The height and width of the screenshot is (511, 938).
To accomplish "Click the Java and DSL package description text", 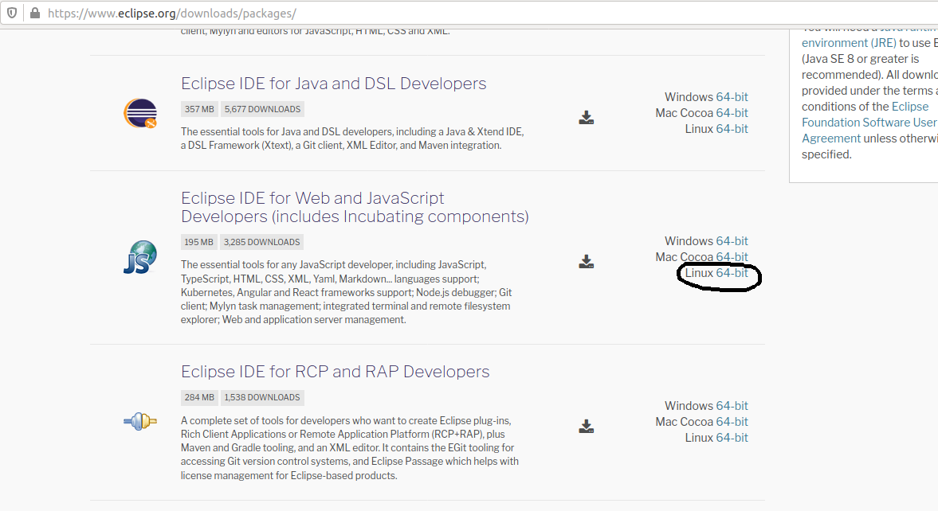I will click(352, 138).
